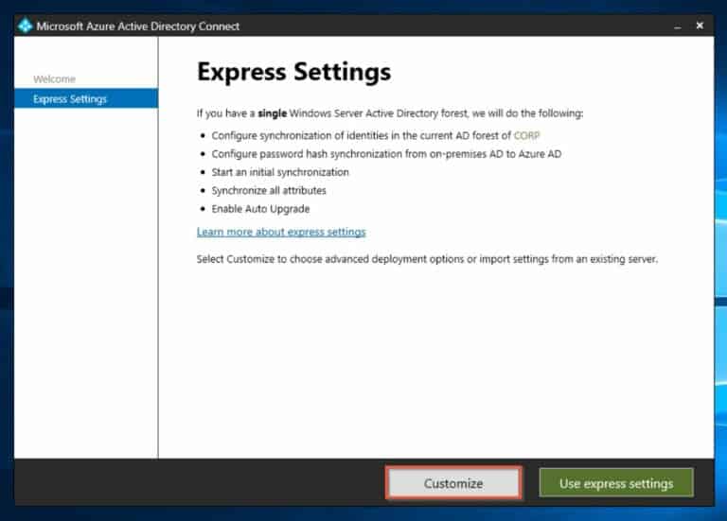Click the Azure AD Connect logo icon
Screen dimensions: 727x521
pos(25,26)
